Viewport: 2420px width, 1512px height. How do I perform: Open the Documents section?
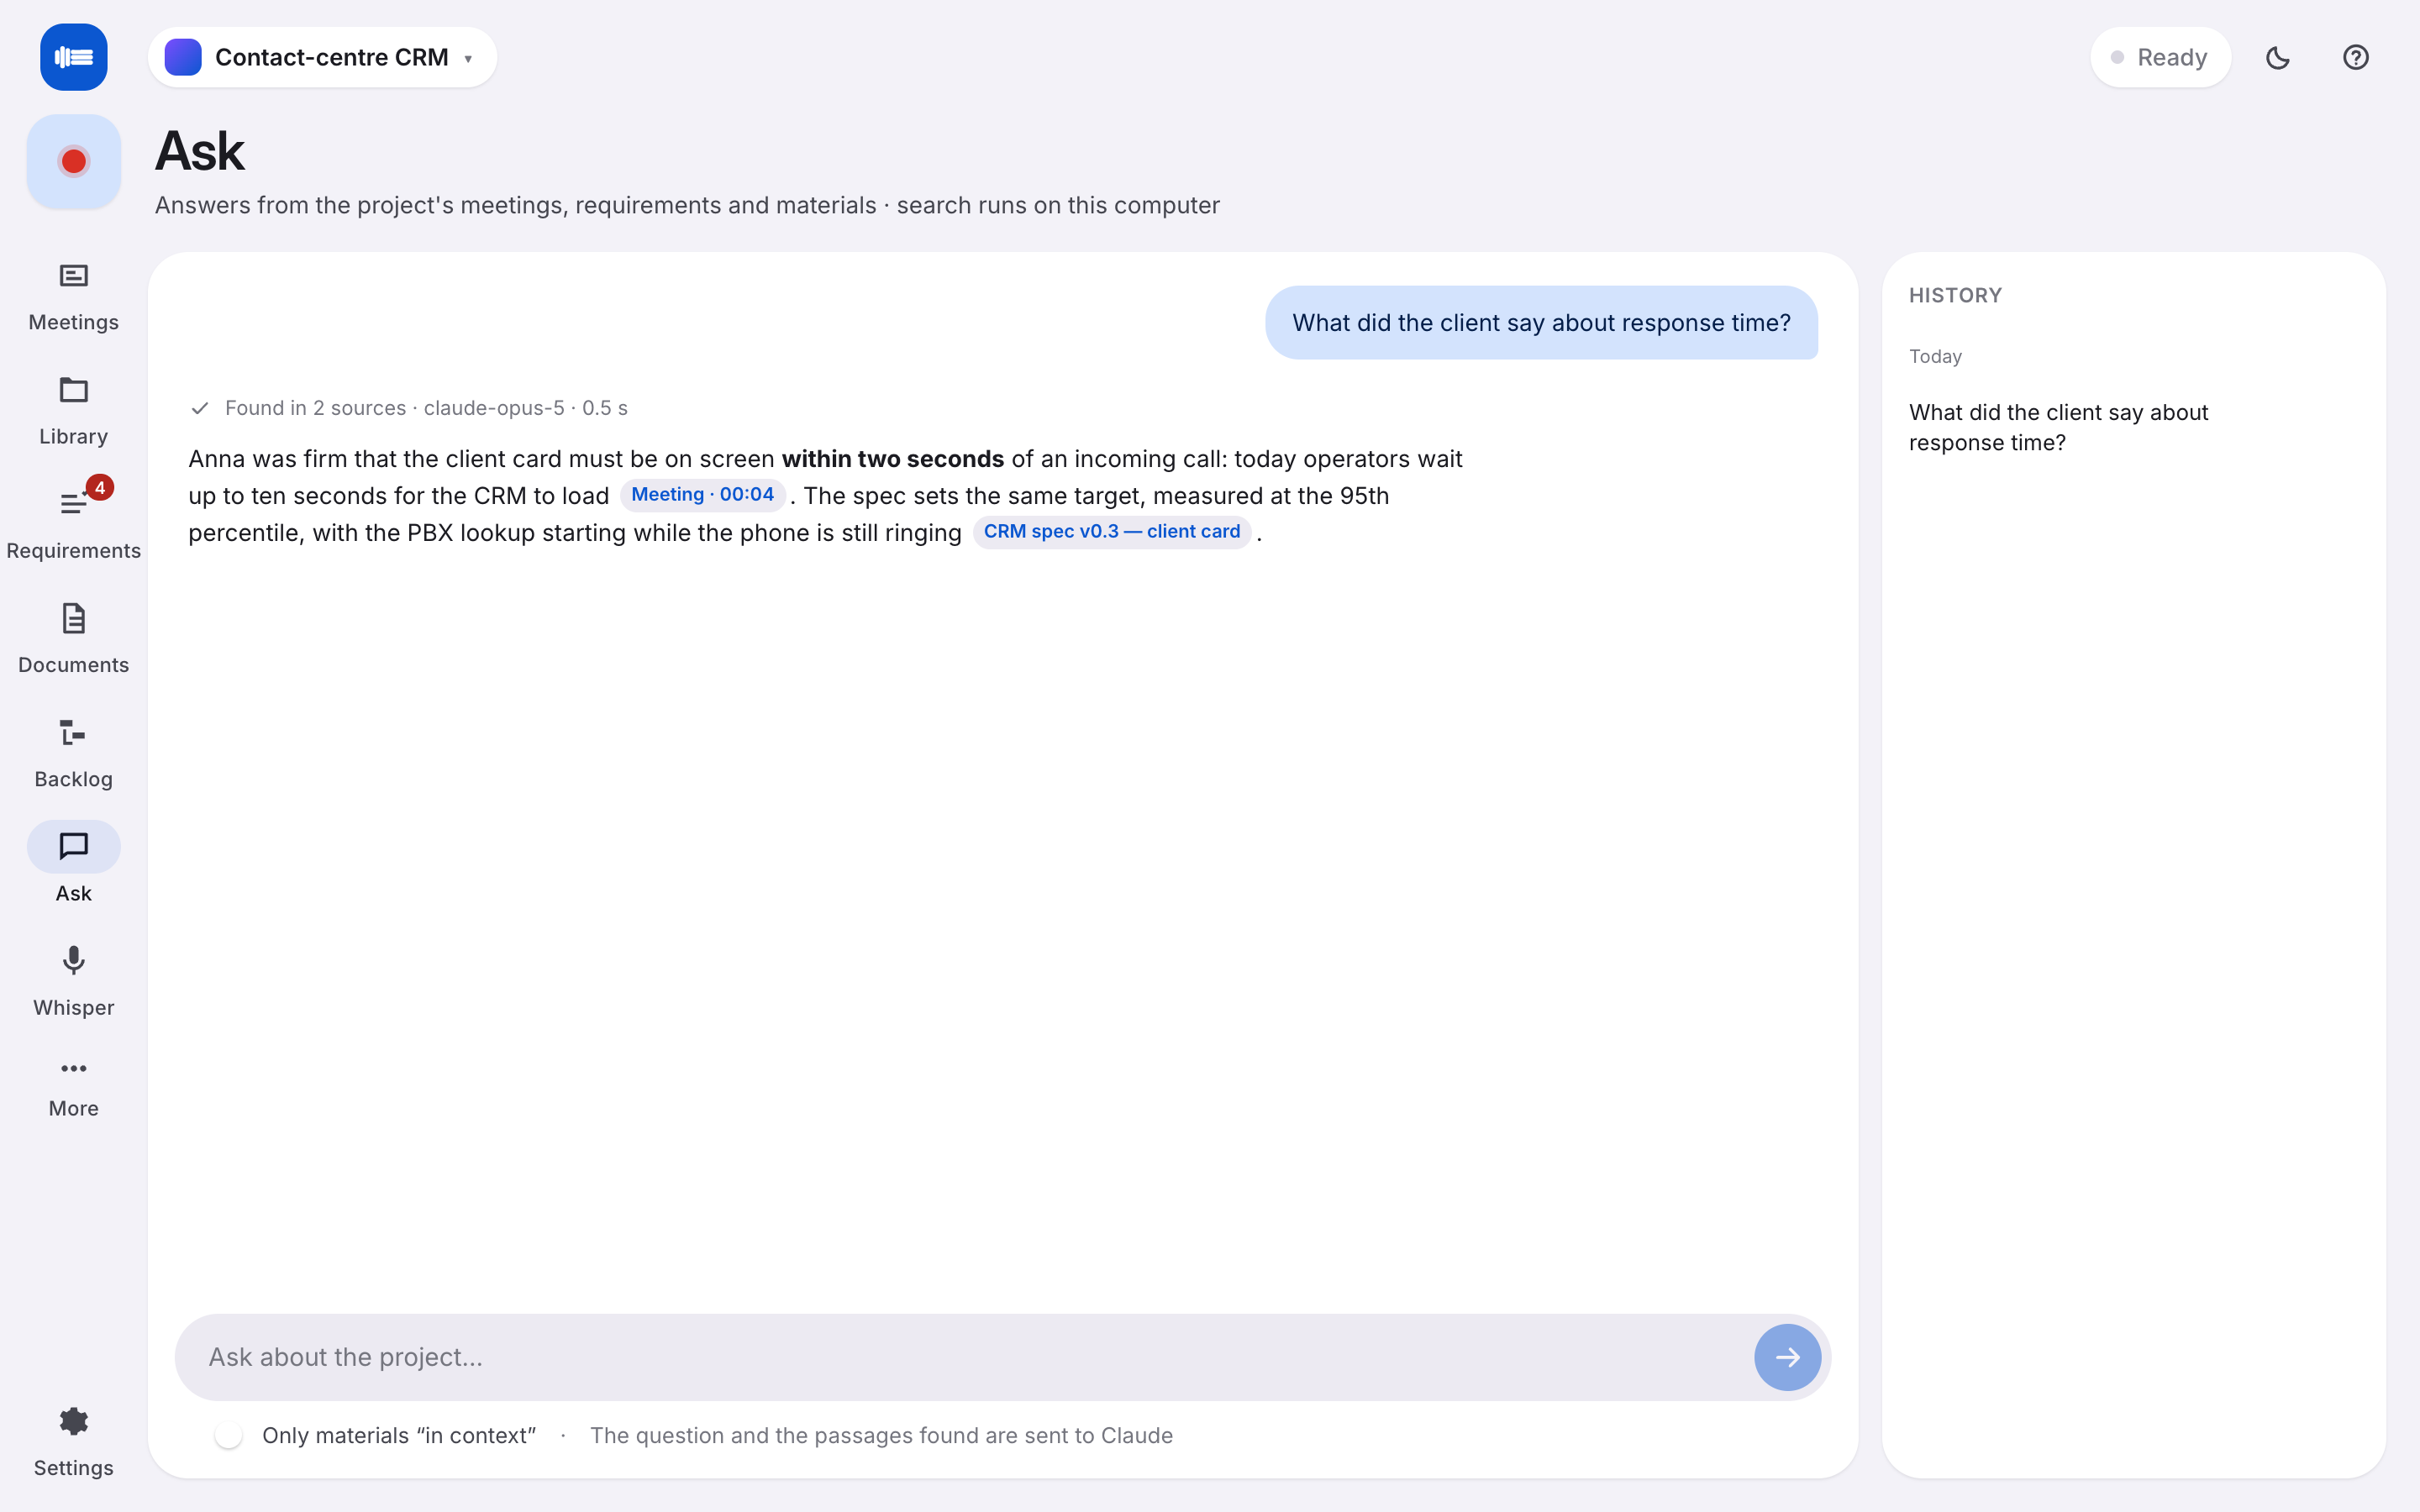point(73,638)
